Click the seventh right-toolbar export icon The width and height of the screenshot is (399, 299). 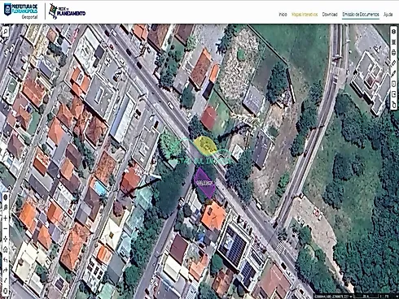394,94
